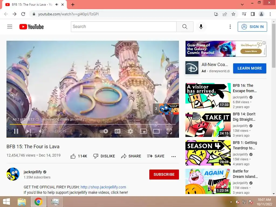This screenshot has width=276, height=207.
Task: Open BFB 1 Season 4 thumbnail
Action: (x=208, y=153)
